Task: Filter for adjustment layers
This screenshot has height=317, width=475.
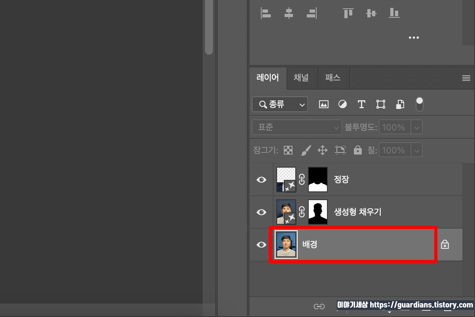Action: click(x=342, y=105)
